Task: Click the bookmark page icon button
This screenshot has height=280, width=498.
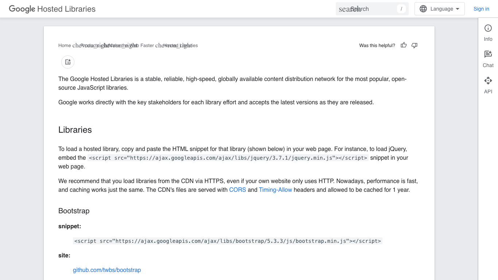Action: [x=68, y=62]
